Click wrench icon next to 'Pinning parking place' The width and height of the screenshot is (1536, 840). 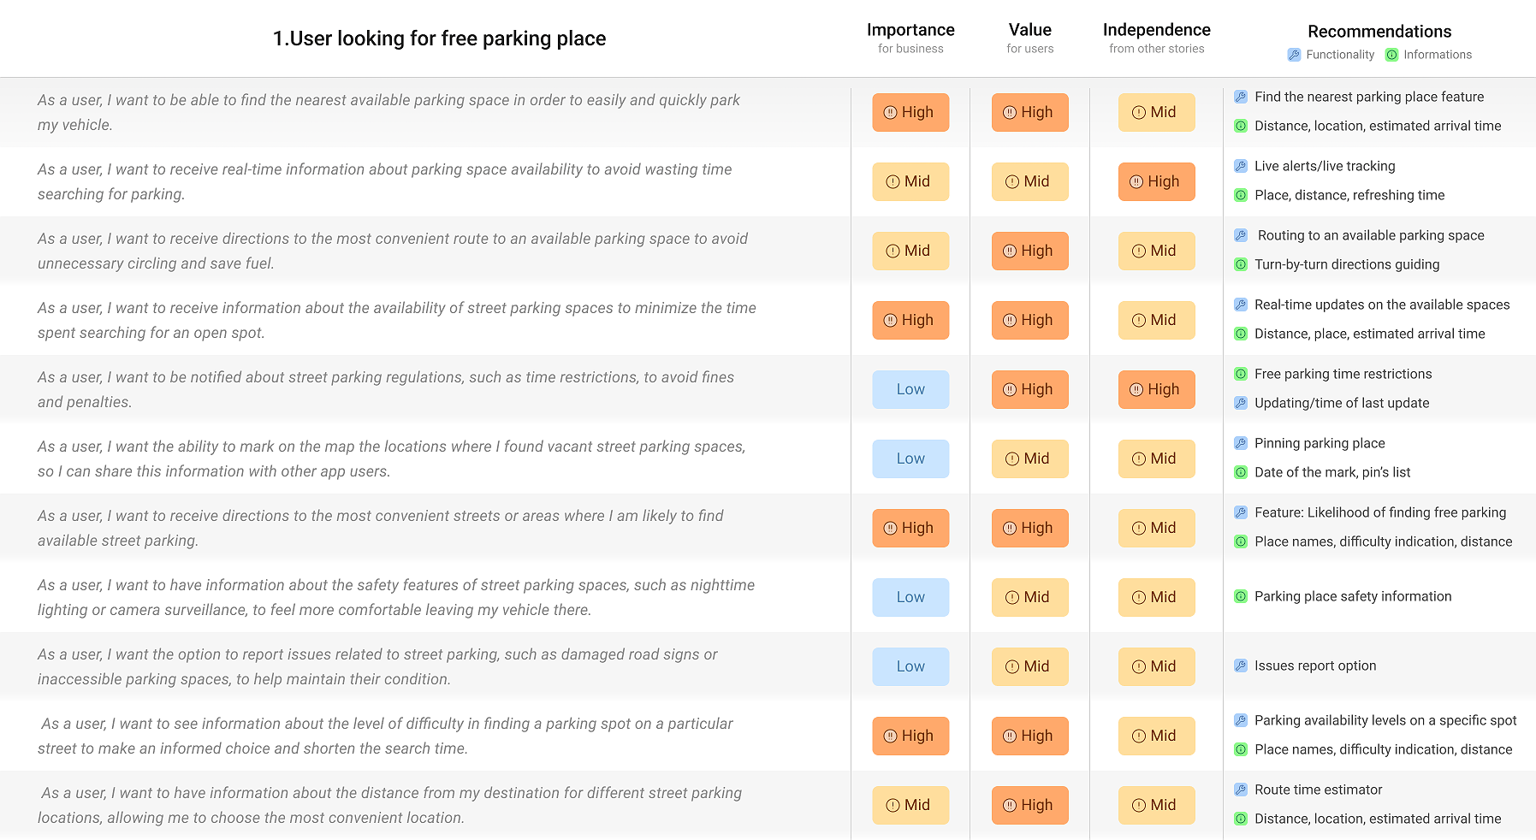point(1241,443)
